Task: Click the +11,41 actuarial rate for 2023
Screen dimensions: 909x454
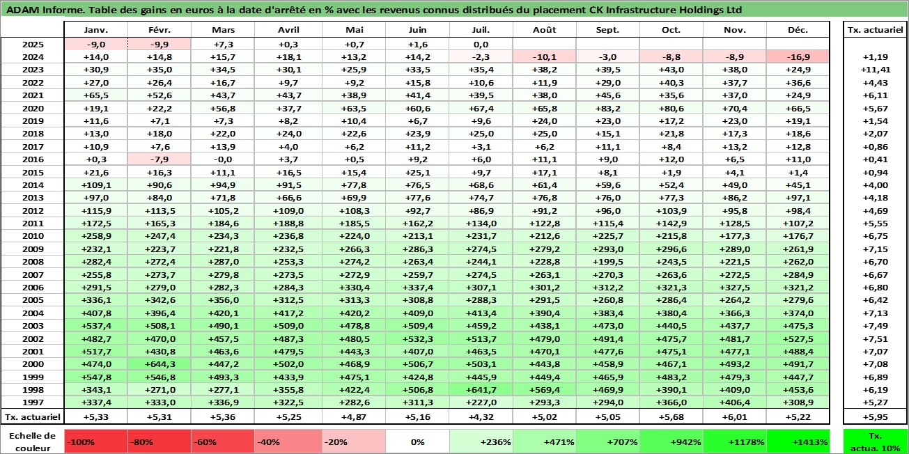Action: pos(875,70)
